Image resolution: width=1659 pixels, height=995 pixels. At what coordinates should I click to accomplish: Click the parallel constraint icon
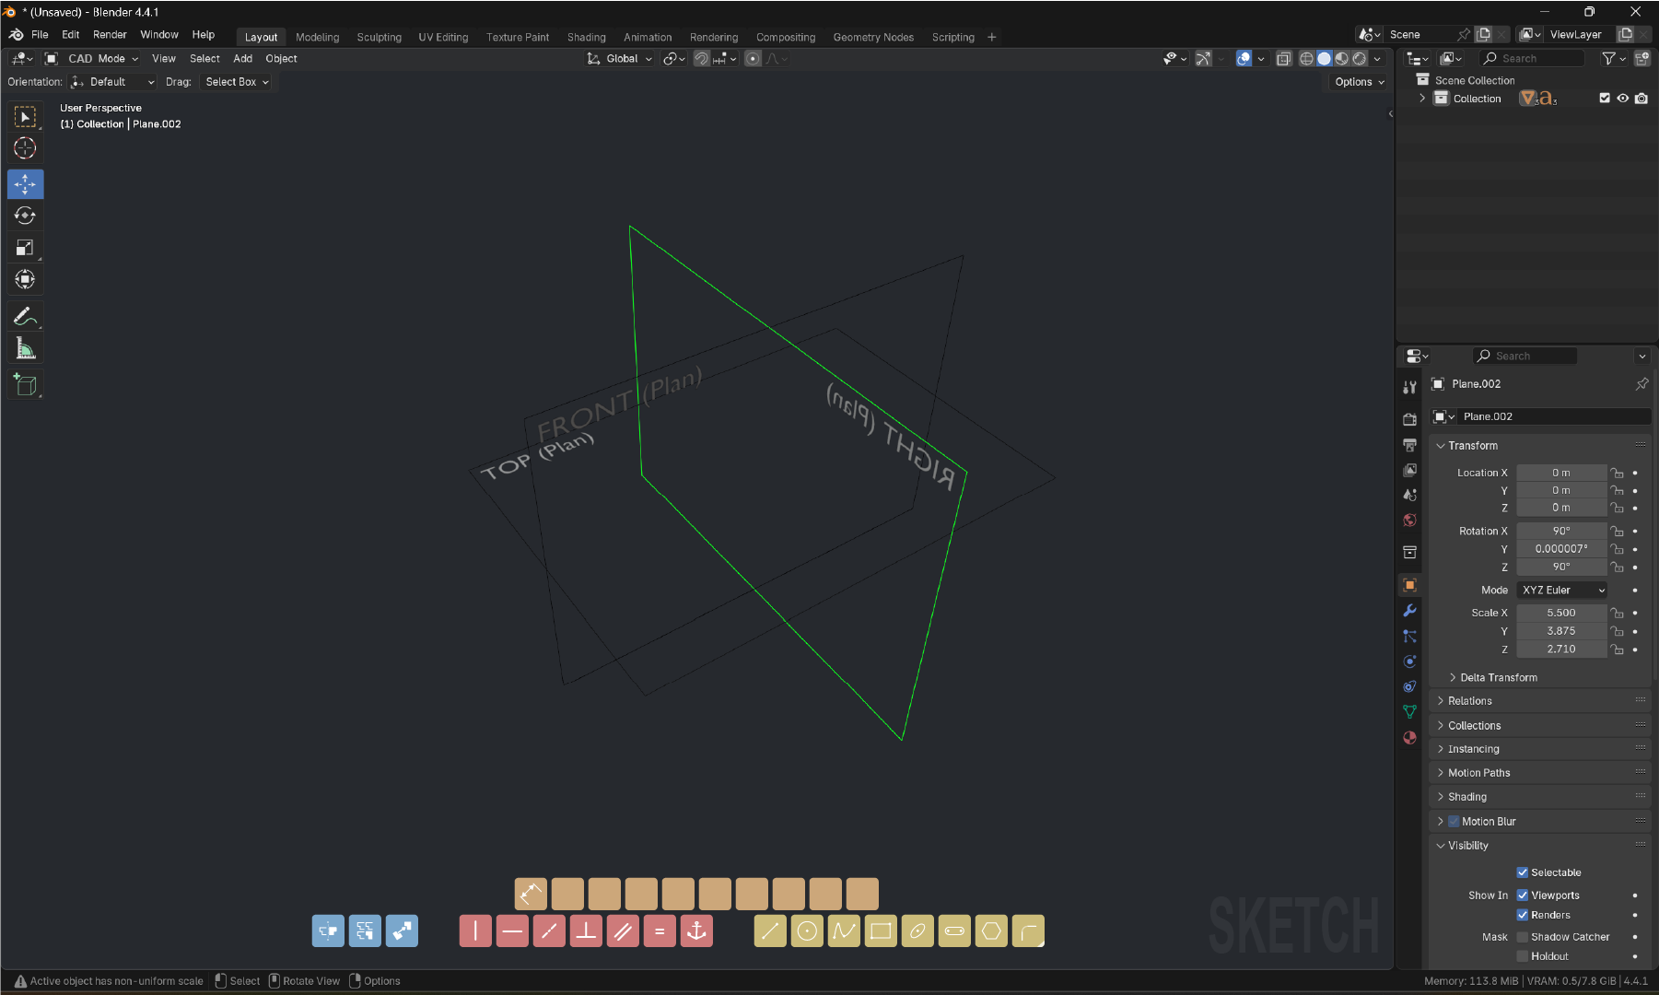point(623,931)
